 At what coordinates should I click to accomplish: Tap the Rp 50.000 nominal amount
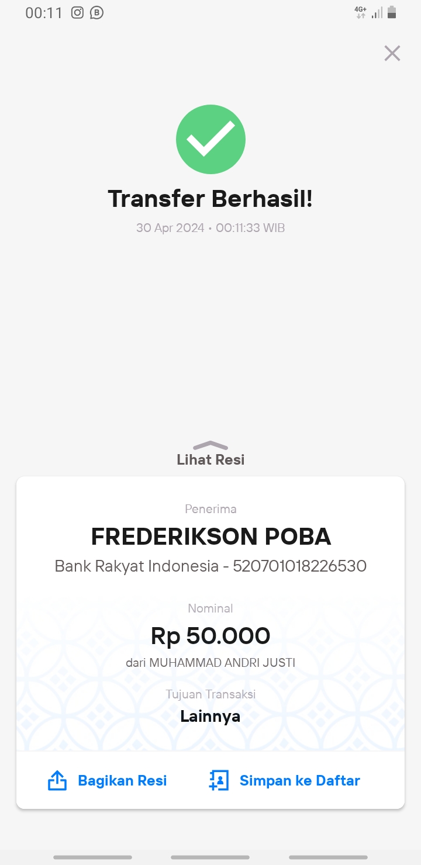[x=210, y=636]
